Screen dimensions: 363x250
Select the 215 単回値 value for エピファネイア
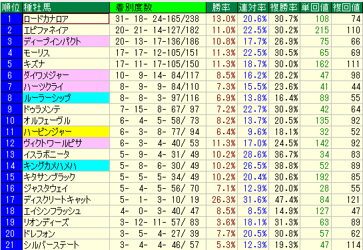[x=316, y=30]
